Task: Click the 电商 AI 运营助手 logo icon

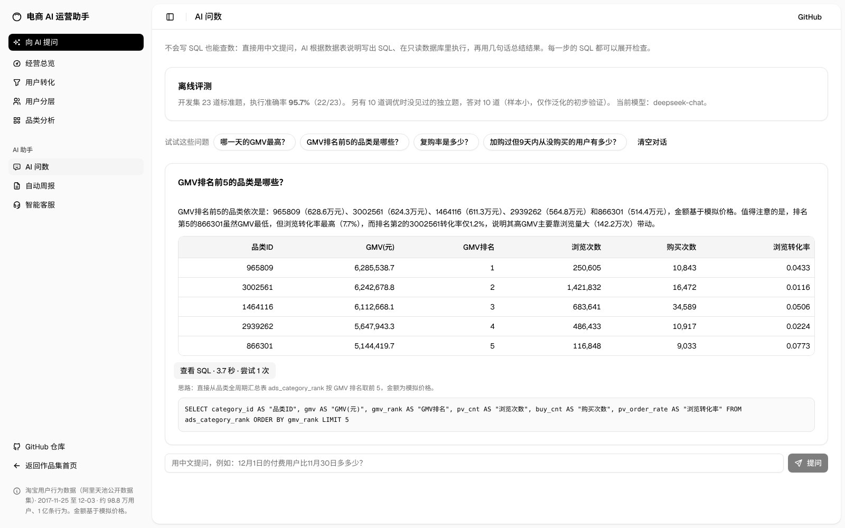Action: tap(17, 17)
